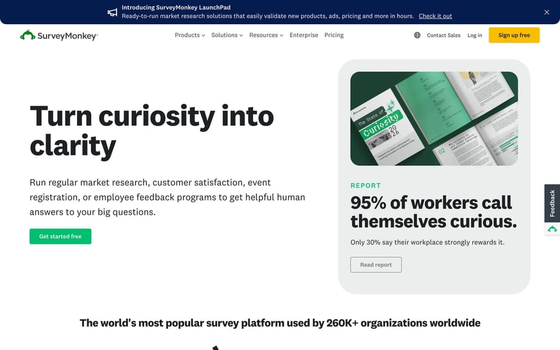
Task: Click the Get started free button
Action: pos(60,236)
